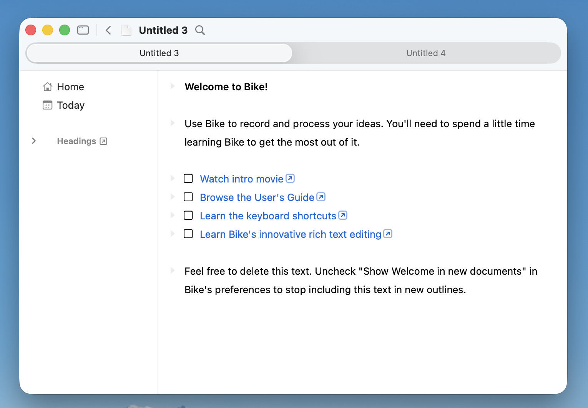Click the back navigation arrow
This screenshot has height=408, width=588.
click(x=108, y=30)
